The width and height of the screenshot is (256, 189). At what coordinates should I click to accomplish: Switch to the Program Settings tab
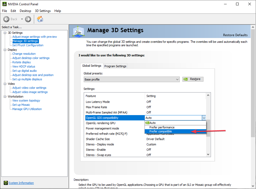pos(115,66)
